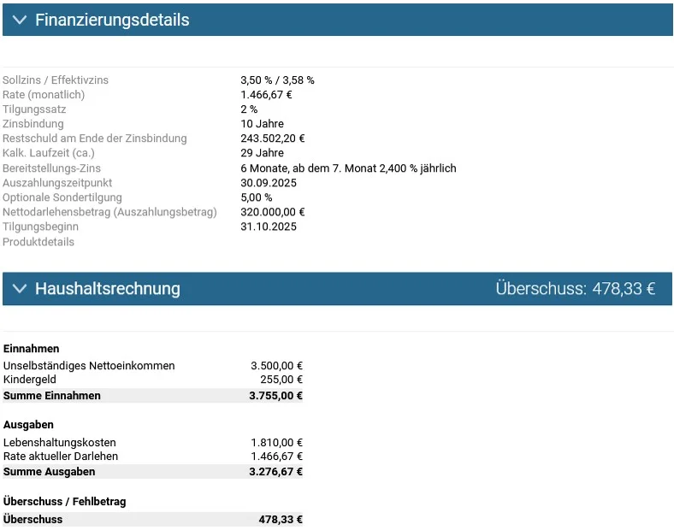Select the 5,00 % Sondertilgung value
674x530 pixels.
tap(257, 197)
